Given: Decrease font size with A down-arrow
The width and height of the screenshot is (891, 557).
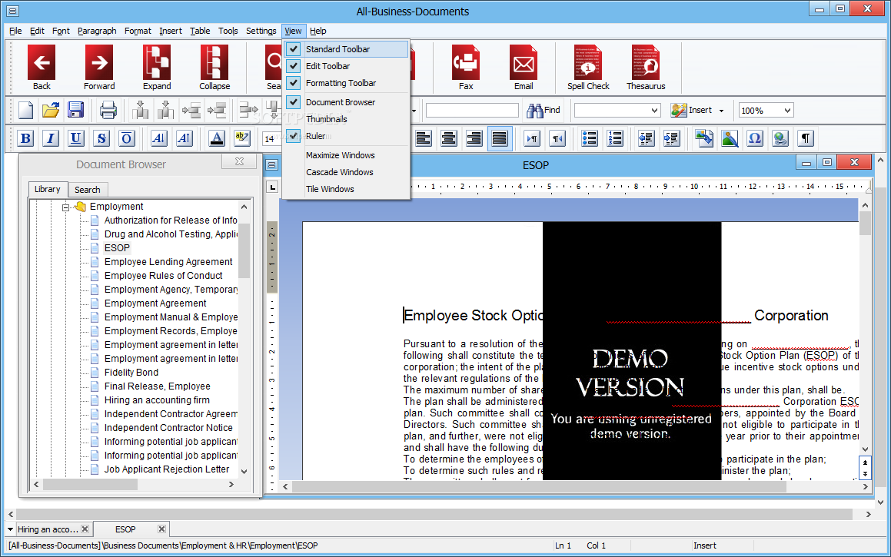Looking at the screenshot, I should [x=159, y=138].
